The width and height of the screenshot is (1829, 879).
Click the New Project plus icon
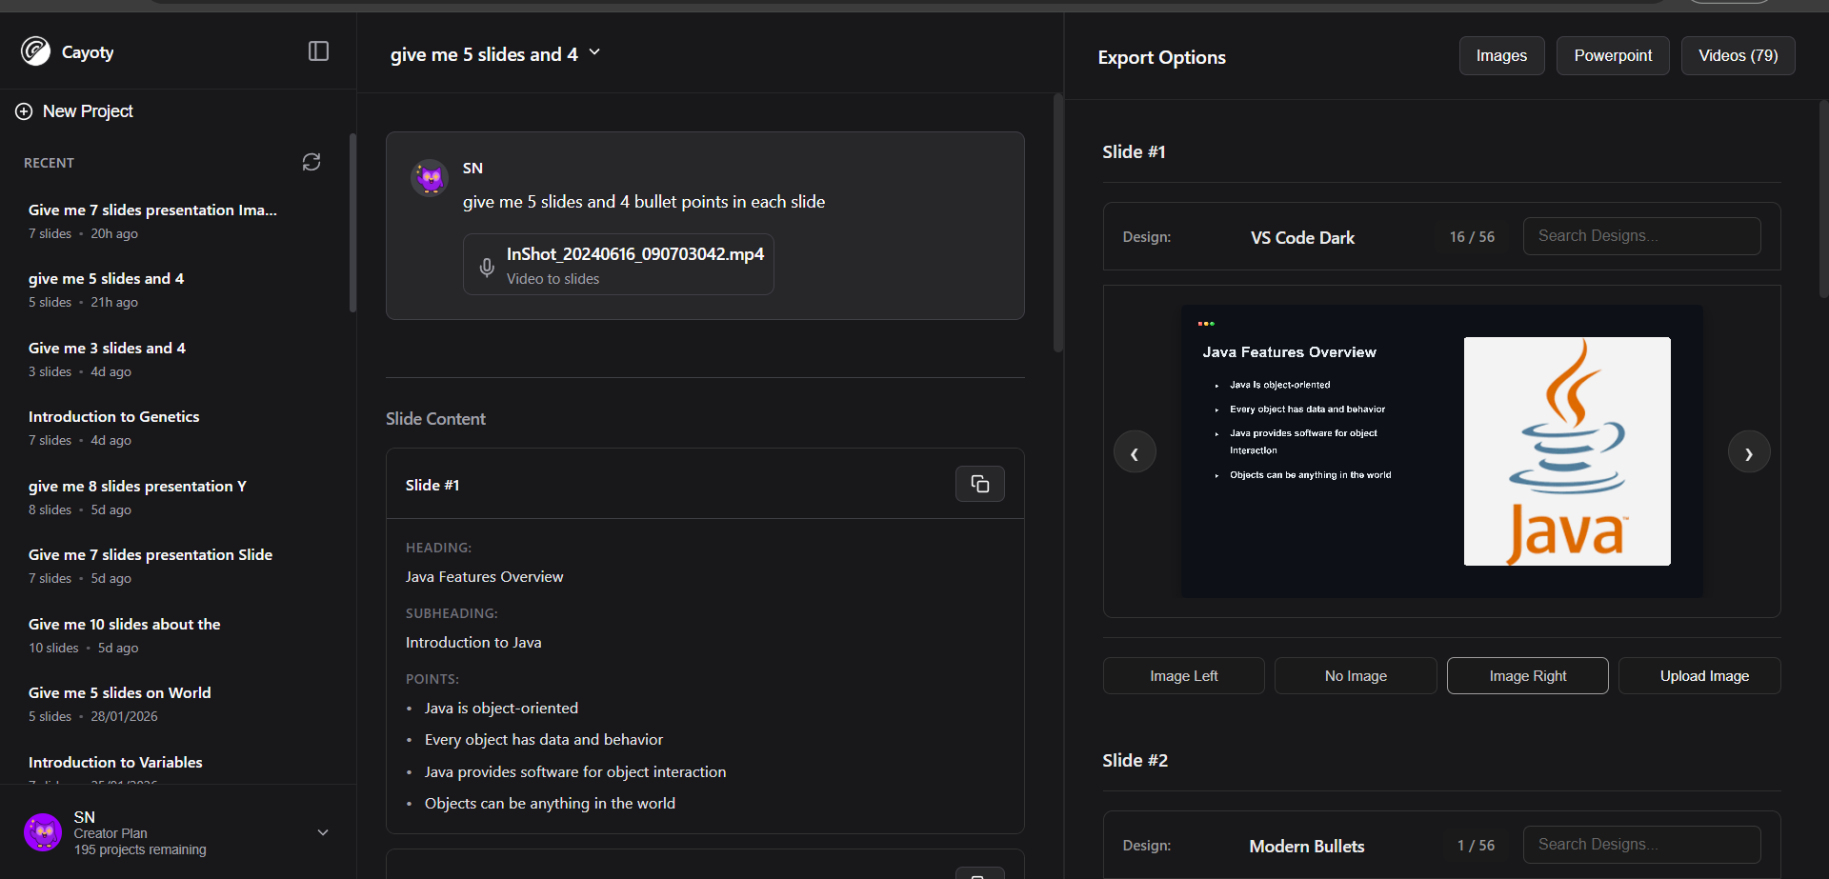[x=24, y=111]
